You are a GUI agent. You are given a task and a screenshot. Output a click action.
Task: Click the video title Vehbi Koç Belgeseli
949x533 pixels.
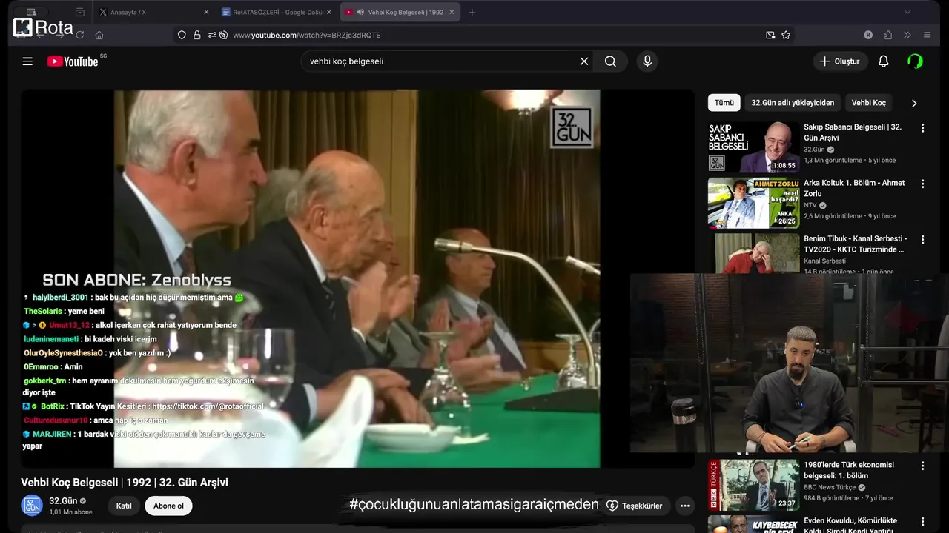(x=125, y=483)
